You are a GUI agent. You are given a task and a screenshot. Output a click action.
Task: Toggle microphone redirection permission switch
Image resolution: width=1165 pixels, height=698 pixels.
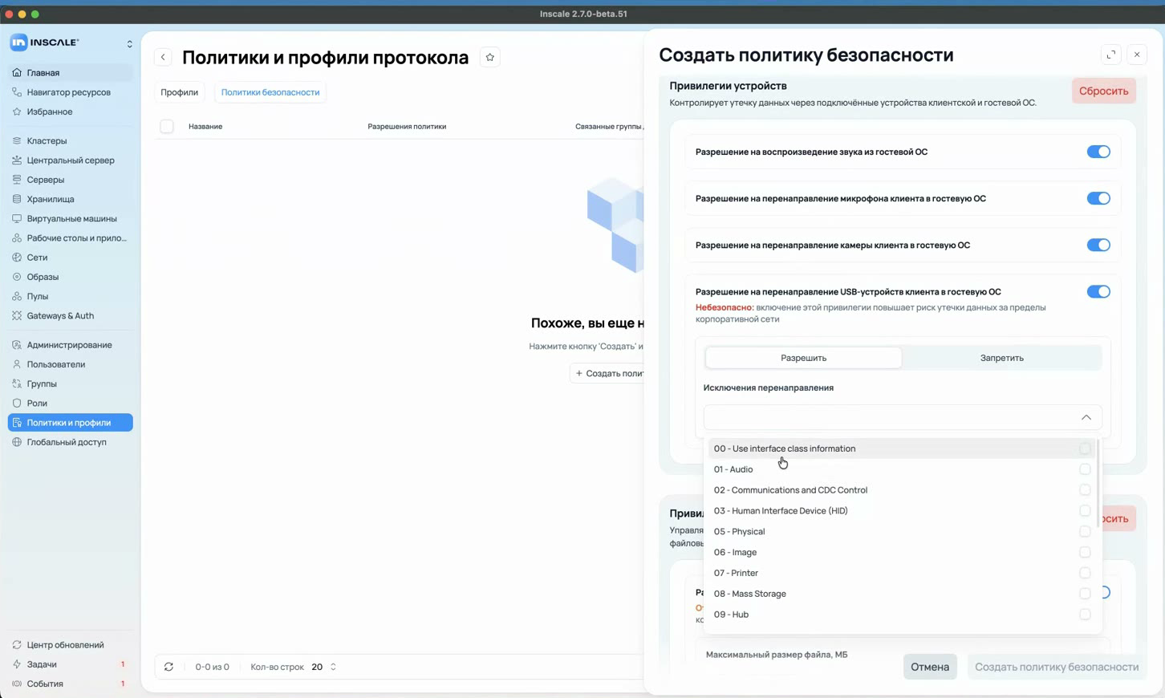(x=1098, y=198)
